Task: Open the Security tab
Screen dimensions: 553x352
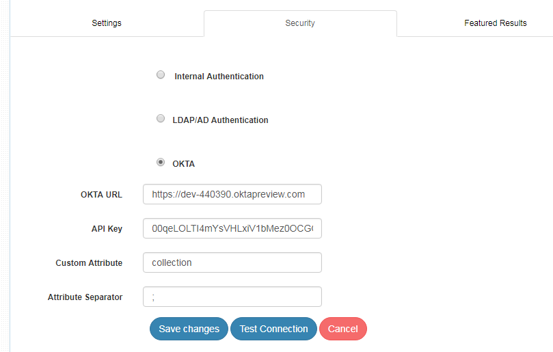Action: [x=300, y=23]
